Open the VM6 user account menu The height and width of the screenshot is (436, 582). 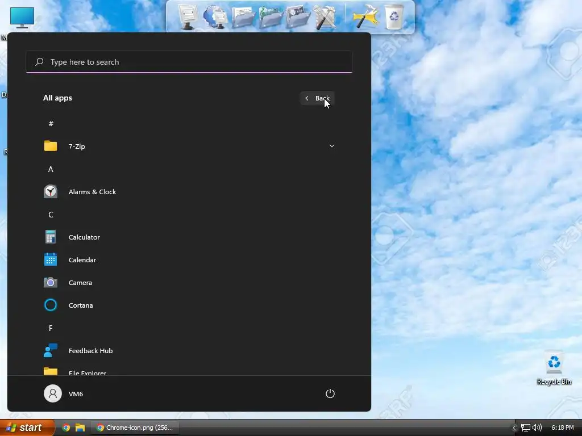(64, 394)
